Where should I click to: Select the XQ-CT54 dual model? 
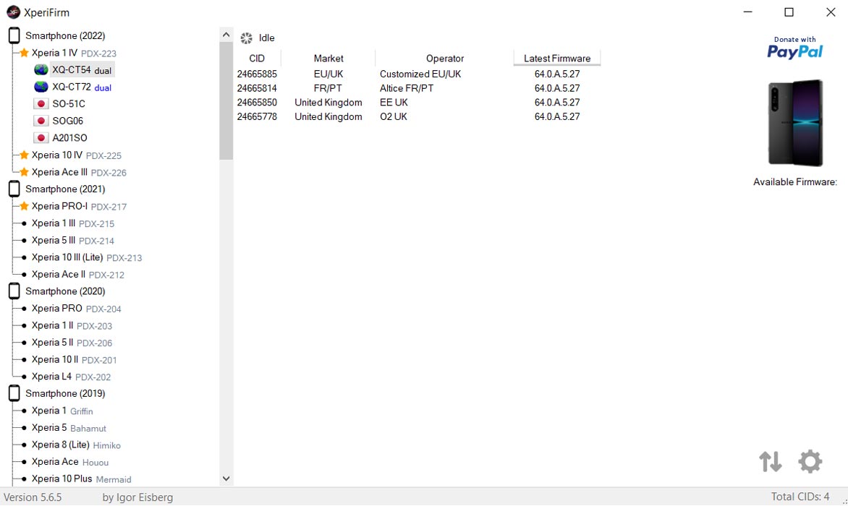pyautogui.click(x=82, y=69)
